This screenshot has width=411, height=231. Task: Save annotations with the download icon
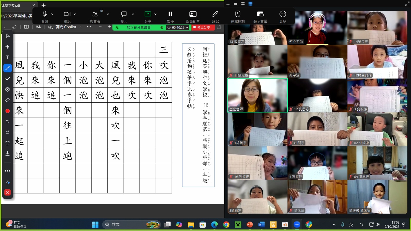[7, 153]
